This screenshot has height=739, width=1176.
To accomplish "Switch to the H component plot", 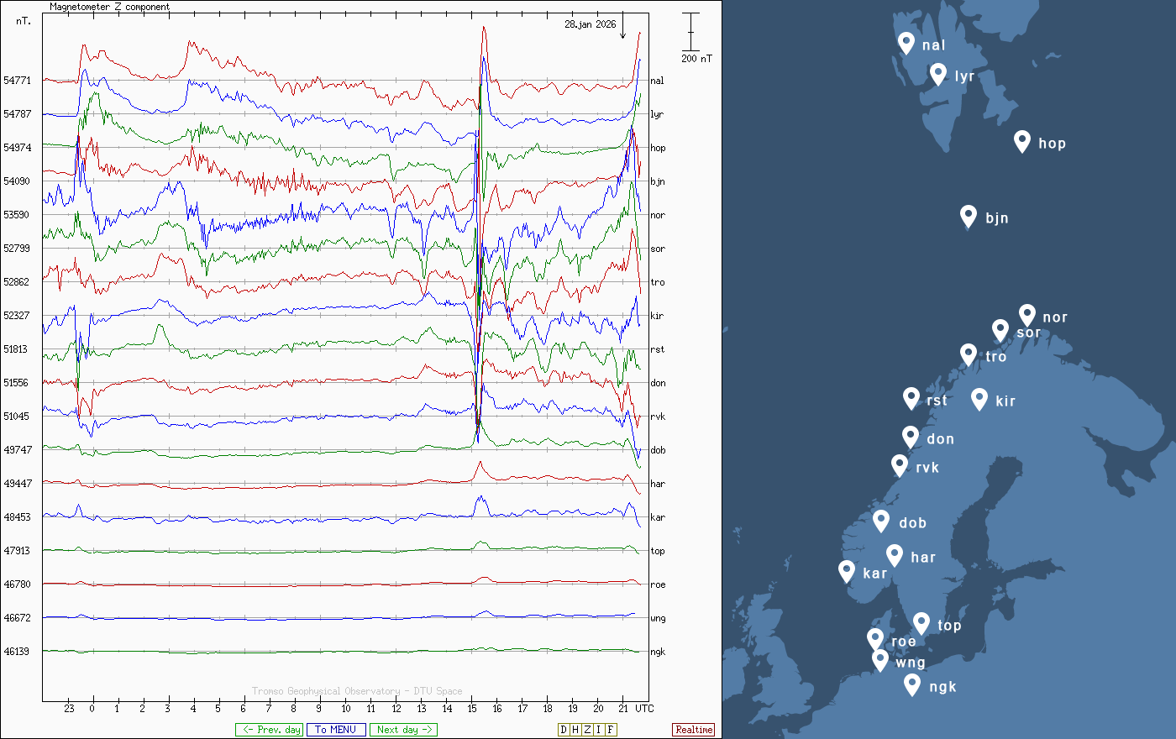I will 575,730.
